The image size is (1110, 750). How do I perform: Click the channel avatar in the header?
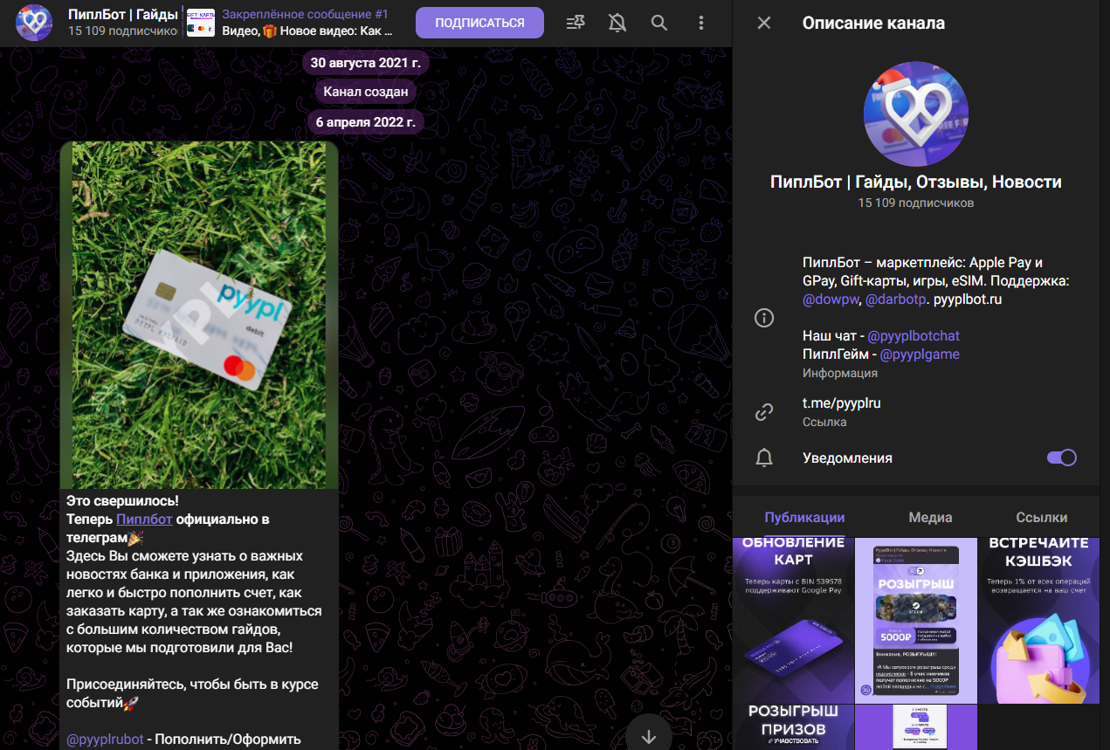point(34,23)
